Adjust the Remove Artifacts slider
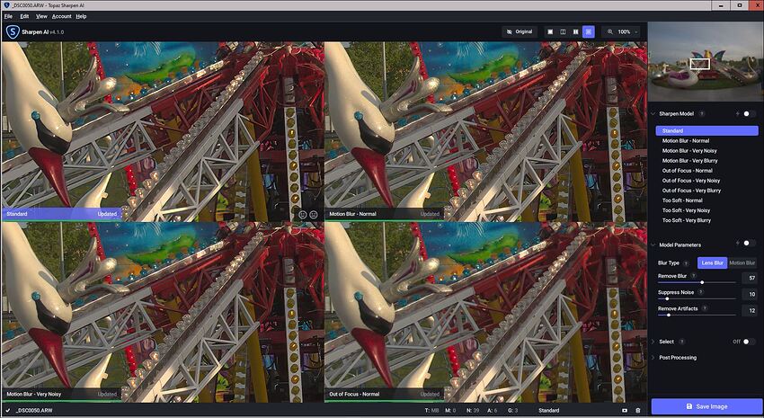 [697, 316]
